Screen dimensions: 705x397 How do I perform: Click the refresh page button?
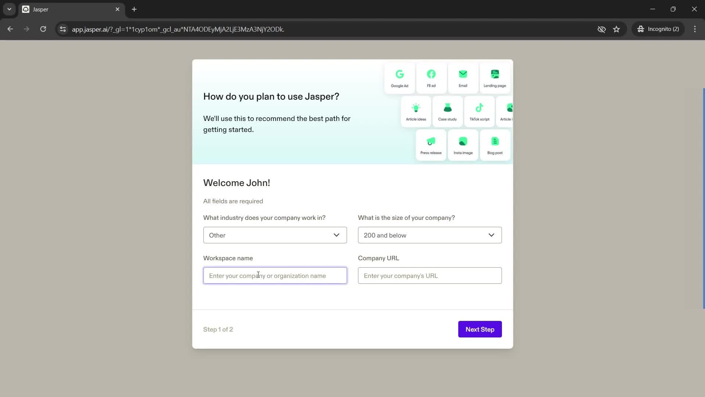44,29
